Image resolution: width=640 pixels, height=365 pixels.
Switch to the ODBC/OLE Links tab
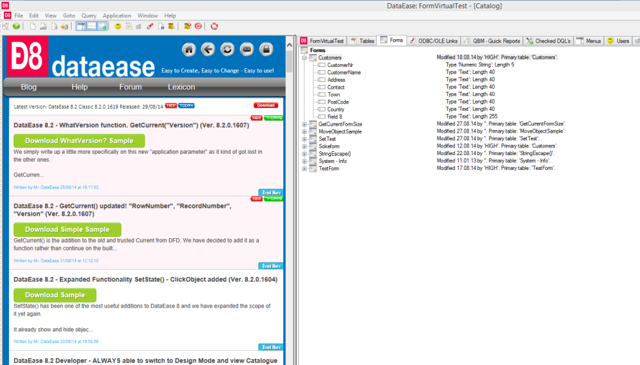pos(434,41)
